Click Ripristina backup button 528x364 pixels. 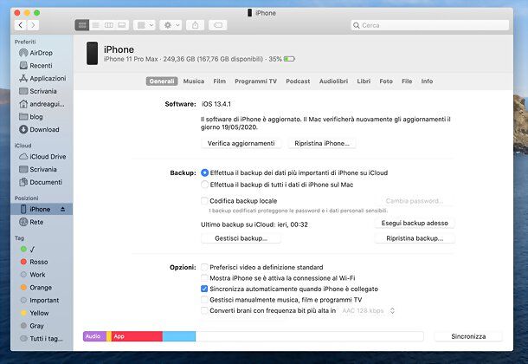415,238
